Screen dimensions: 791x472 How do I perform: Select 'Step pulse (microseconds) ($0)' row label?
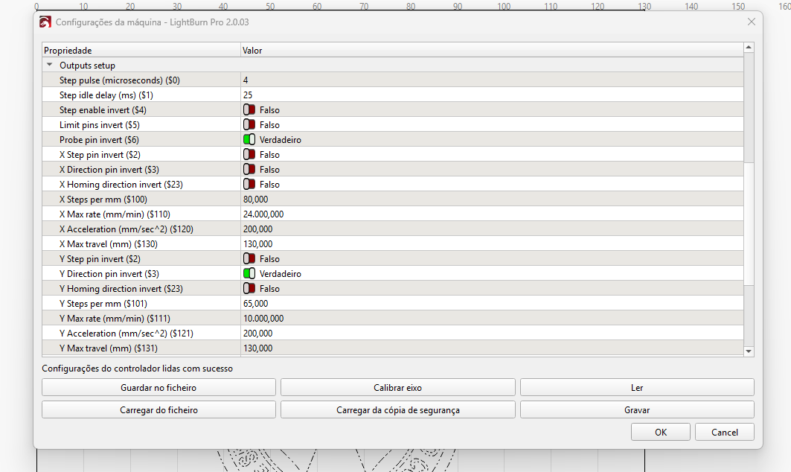120,80
